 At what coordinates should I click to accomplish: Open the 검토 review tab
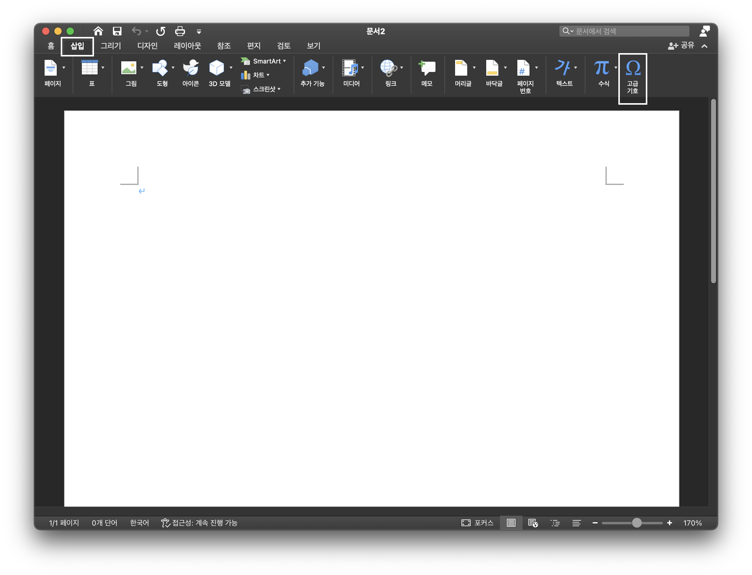[x=284, y=46]
